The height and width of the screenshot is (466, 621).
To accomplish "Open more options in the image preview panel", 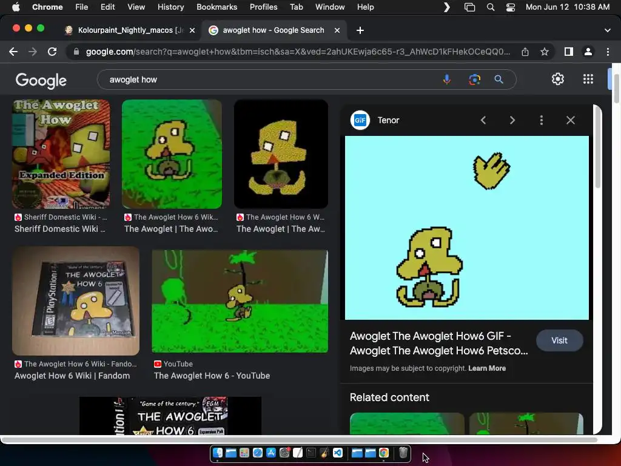I will coord(542,120).
